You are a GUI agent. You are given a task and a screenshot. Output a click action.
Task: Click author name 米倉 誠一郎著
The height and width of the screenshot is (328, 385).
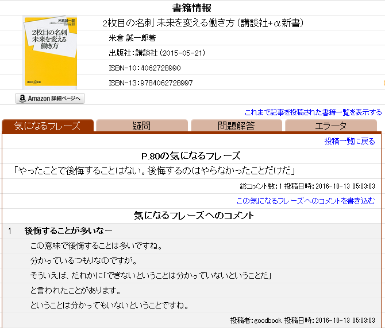[132, 38]
